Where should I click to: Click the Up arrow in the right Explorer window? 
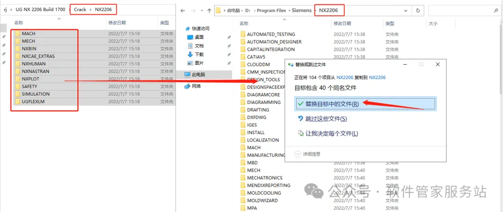(x=209, y=11)
